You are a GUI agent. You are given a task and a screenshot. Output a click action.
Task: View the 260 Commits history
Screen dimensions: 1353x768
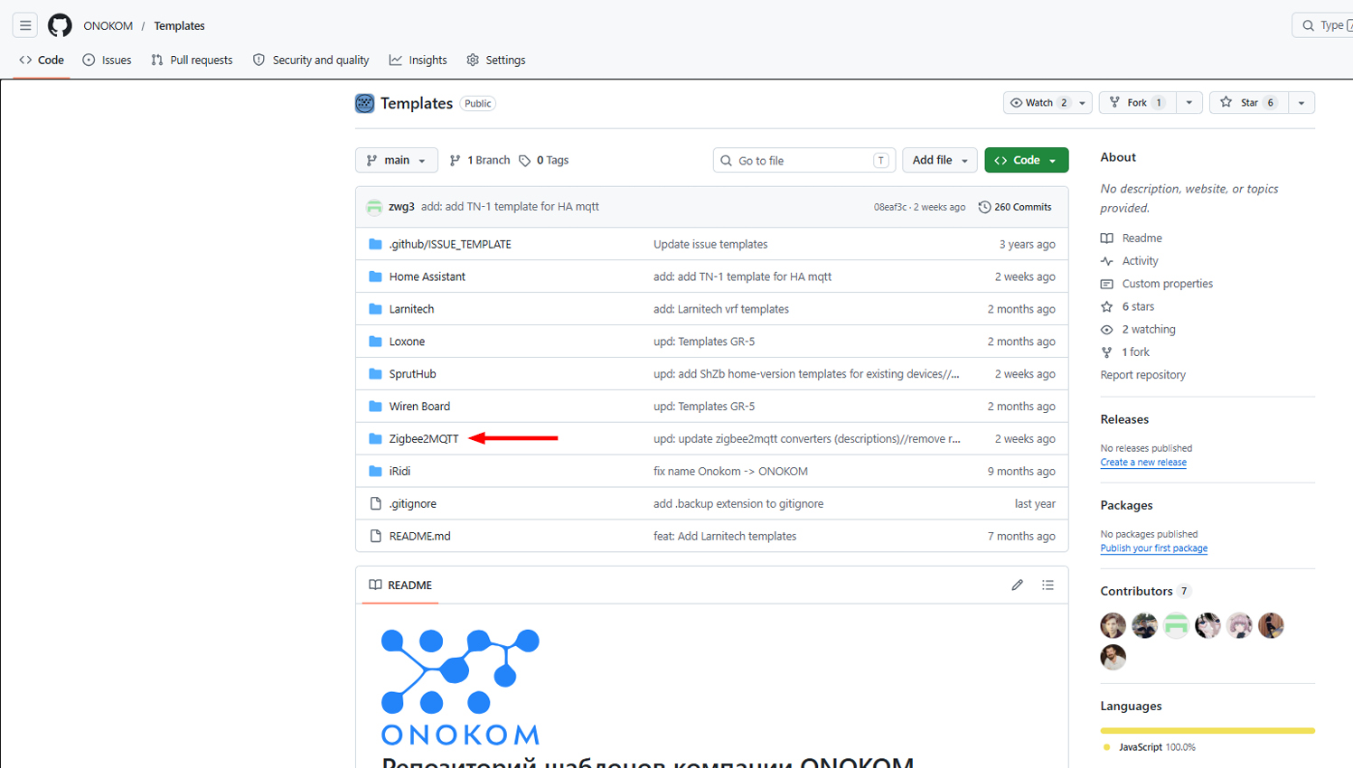[1014, 207]
